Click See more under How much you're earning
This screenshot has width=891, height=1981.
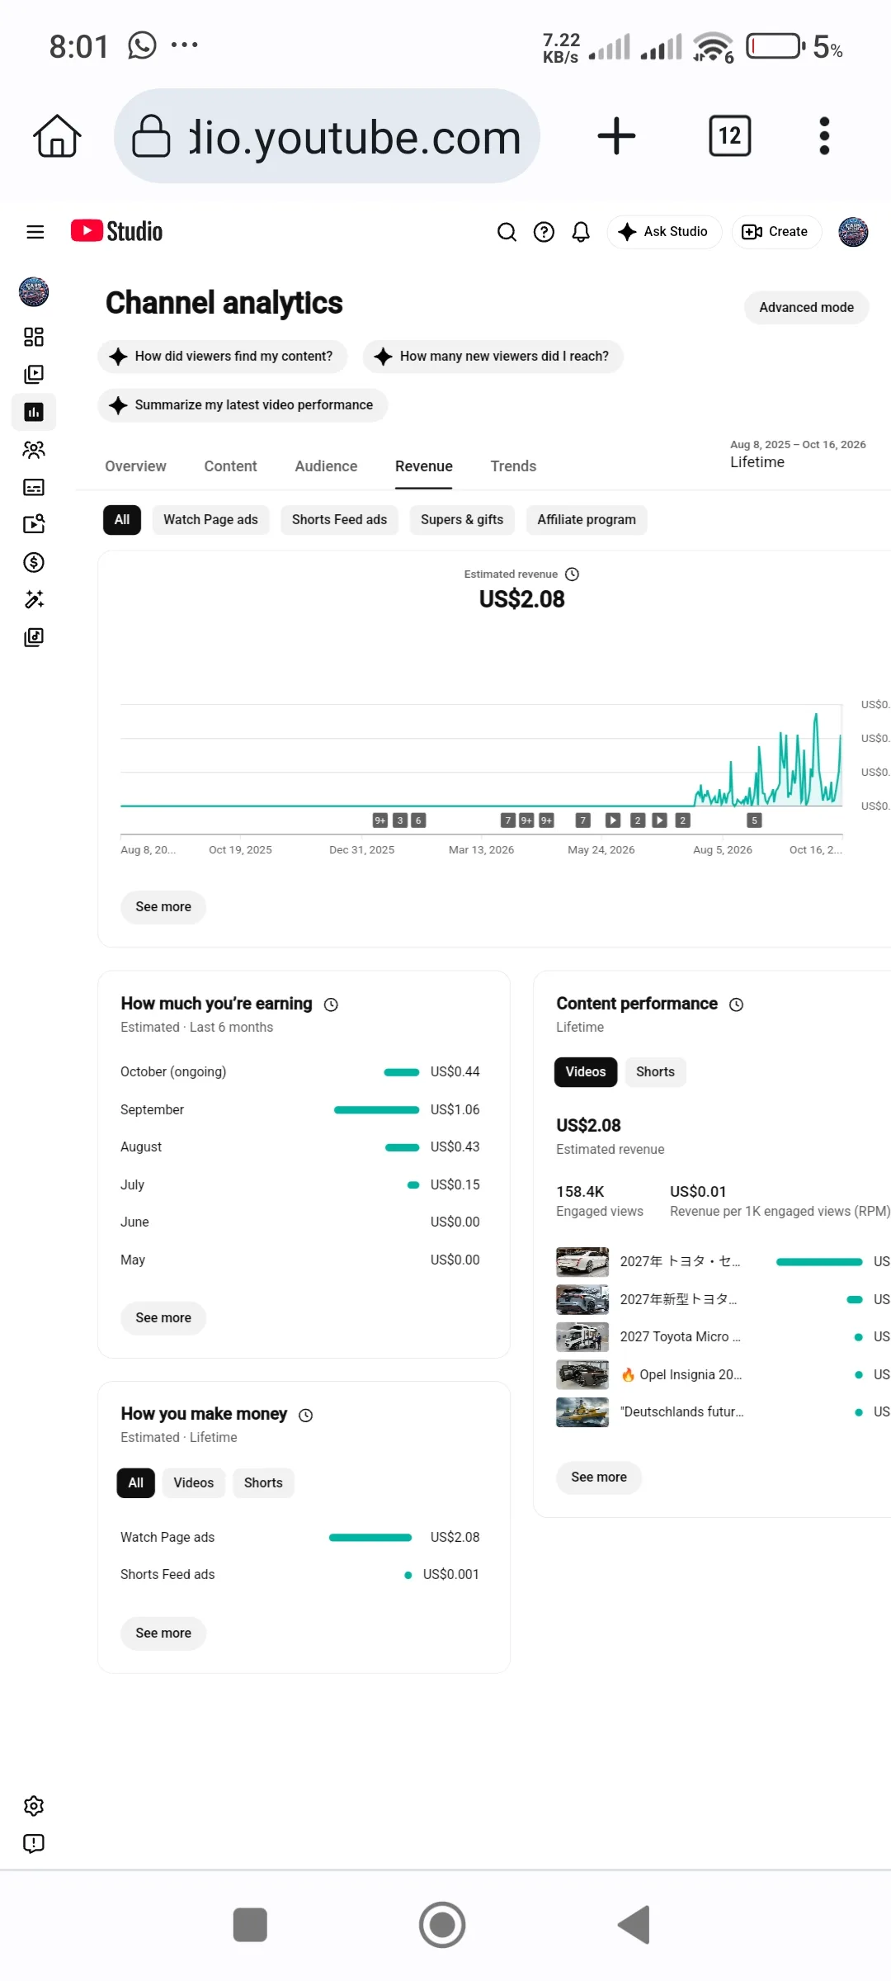click(x=163, y=1318)
